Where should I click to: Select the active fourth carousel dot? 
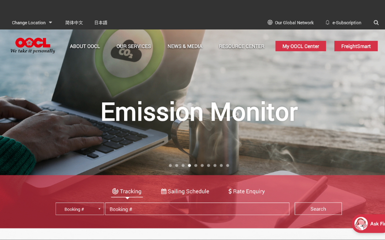(190, 166)
